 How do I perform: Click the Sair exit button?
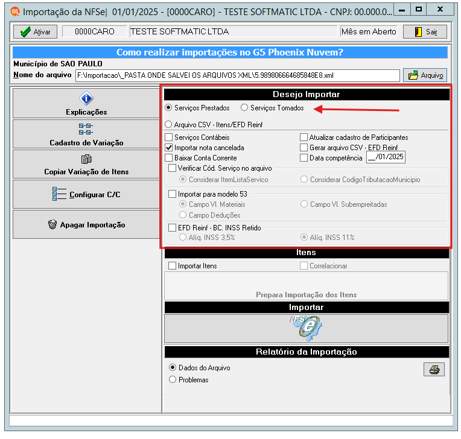point(425,32)
